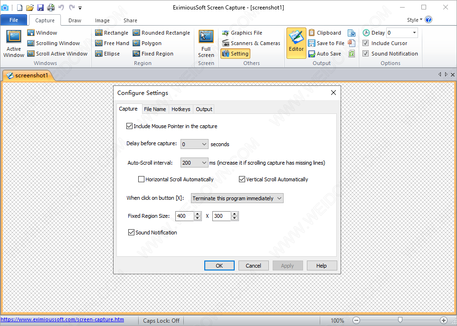Open the Setting tool in ribbon
Viewport: 457px width, 326px height.
click(235, 54)
